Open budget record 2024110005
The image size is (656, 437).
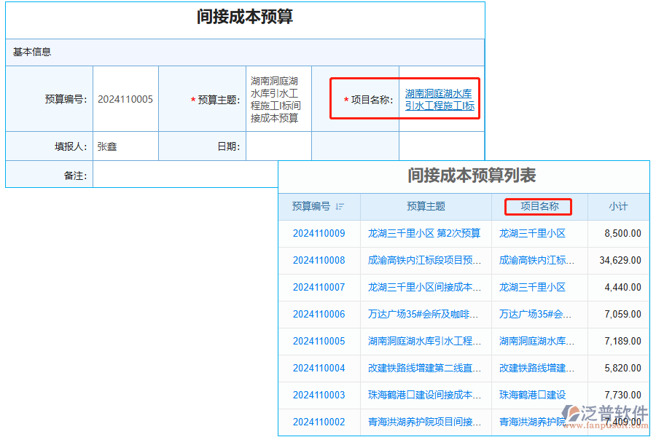[x=319, y=341]
